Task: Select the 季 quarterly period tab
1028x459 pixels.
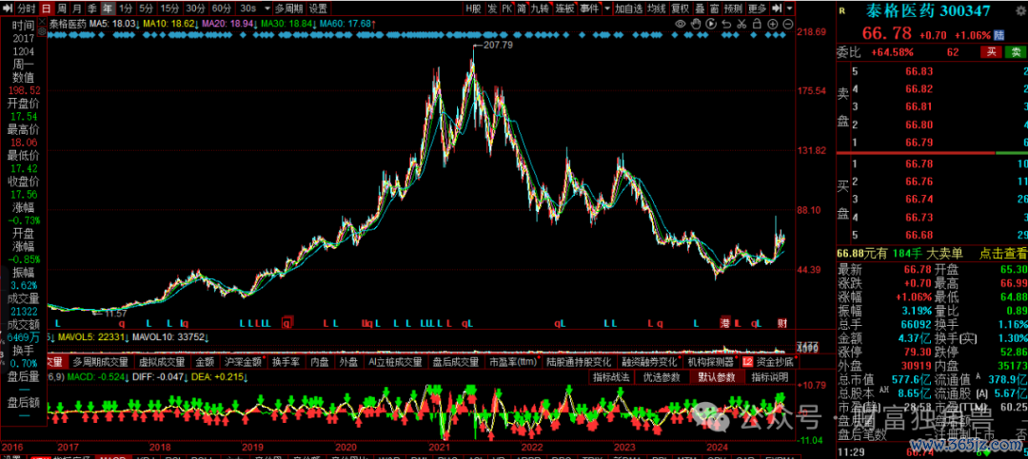Action: [x=91, y=9]
